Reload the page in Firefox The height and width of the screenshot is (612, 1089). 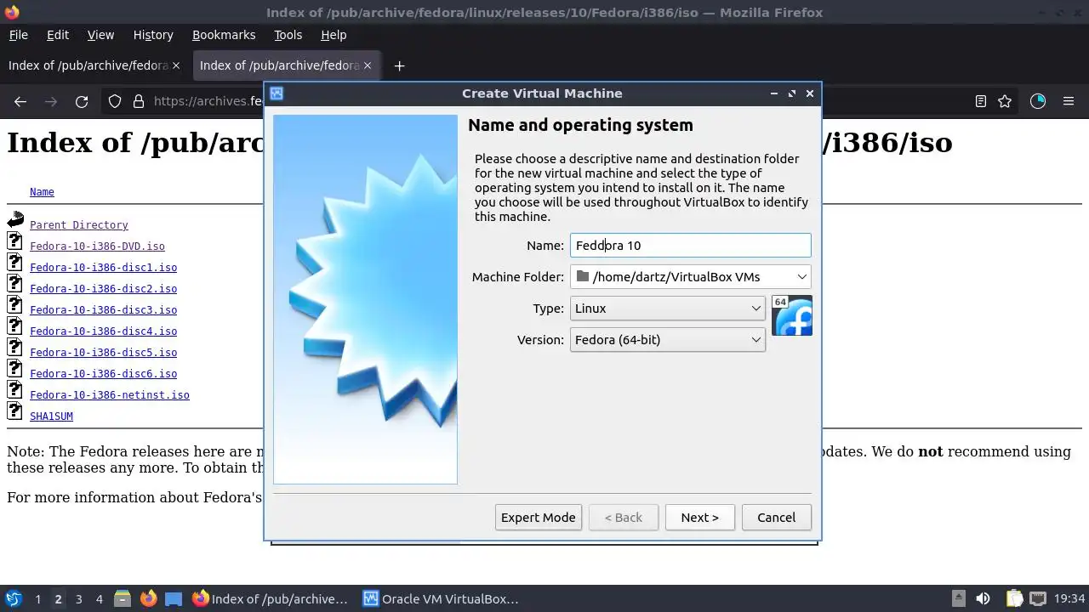[x=82, y=101]
